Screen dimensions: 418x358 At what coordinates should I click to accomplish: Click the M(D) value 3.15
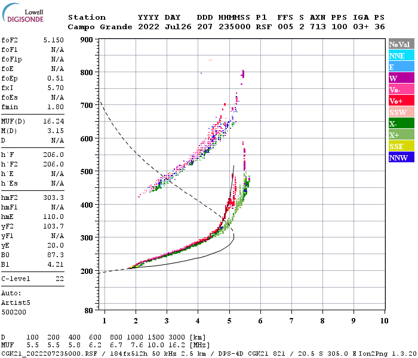pyautogui.click(x=56, y=131)
